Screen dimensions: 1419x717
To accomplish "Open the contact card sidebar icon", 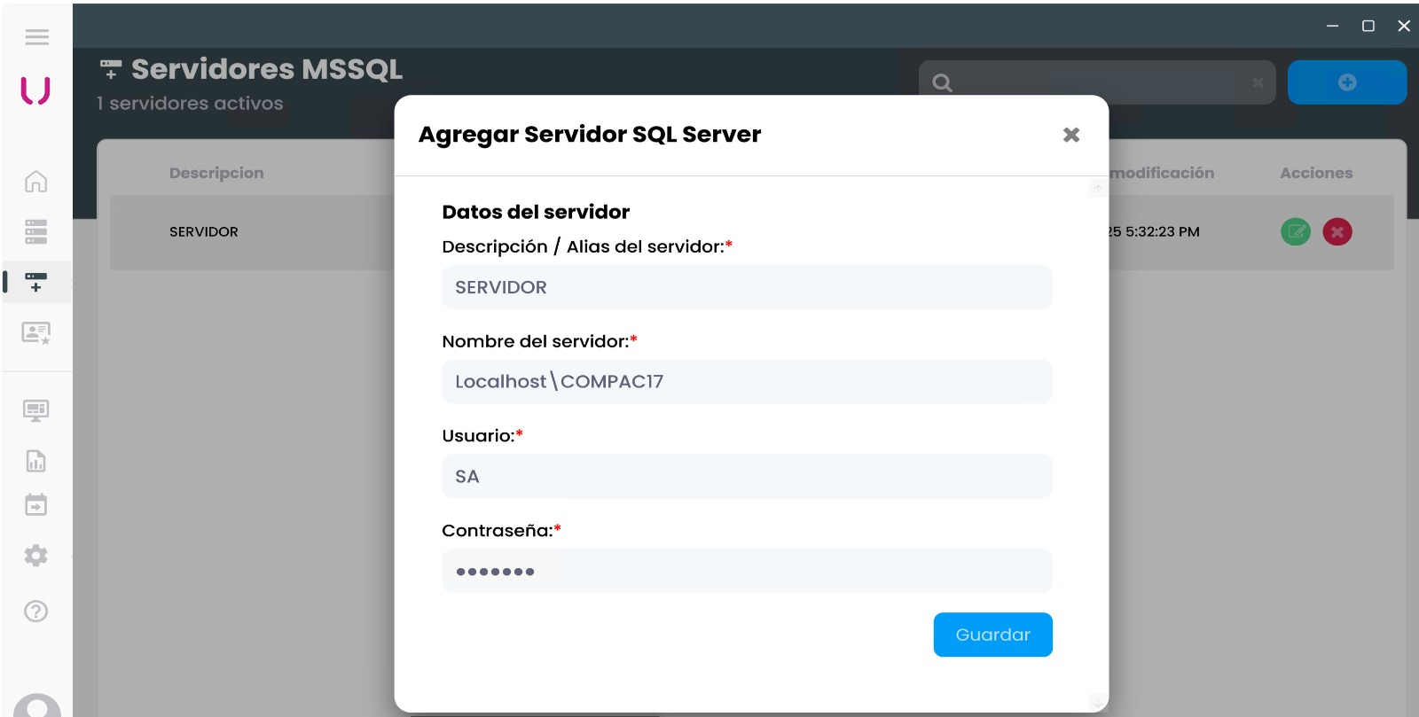I will 35,333.
